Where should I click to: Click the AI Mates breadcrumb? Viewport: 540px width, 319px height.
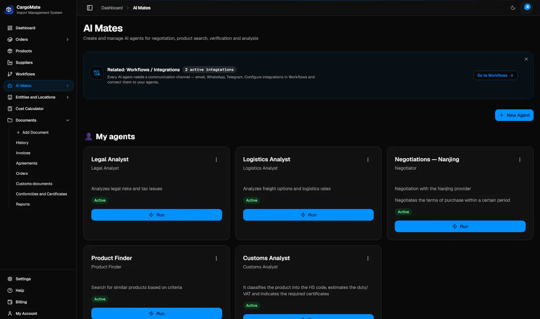pos(142,8)
